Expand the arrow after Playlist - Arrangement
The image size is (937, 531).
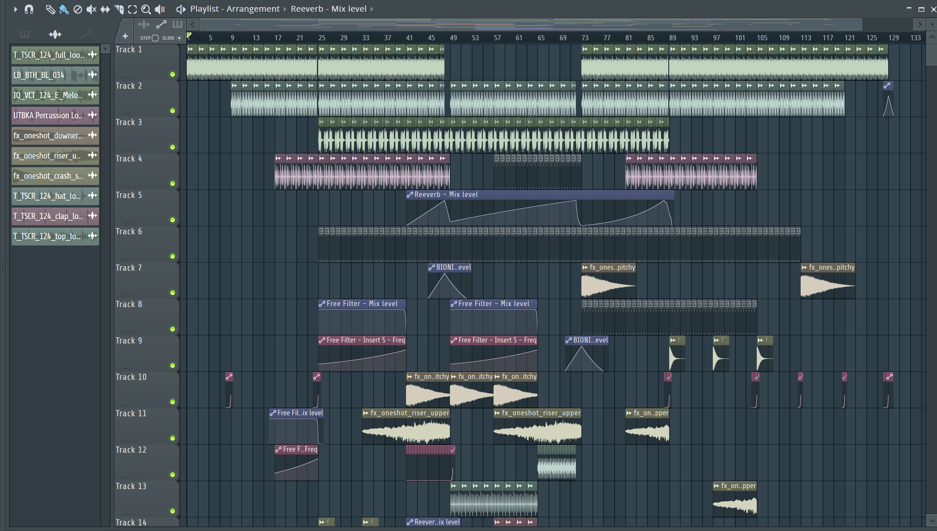[285, 9]
